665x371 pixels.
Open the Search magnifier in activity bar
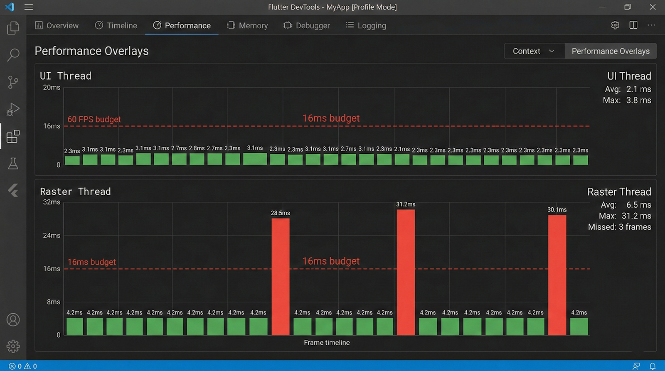13,55
